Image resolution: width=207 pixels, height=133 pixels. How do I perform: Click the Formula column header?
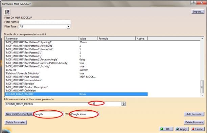pos(116,39)
